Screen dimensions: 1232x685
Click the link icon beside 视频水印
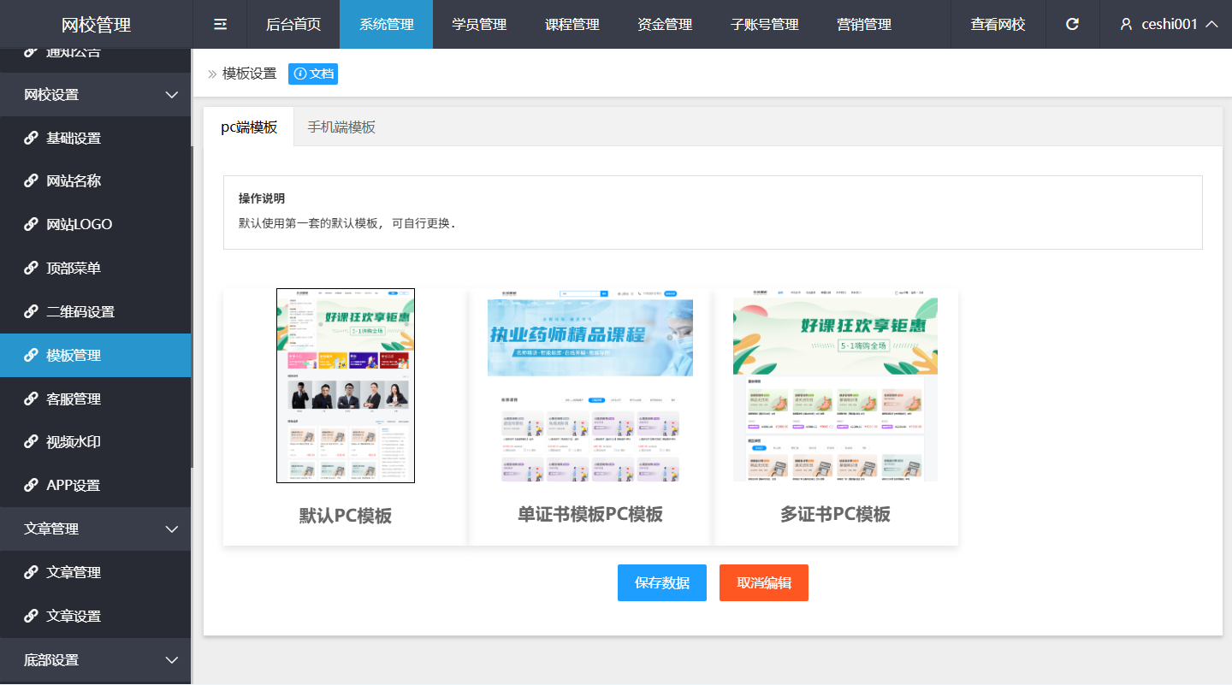(31, 442)
